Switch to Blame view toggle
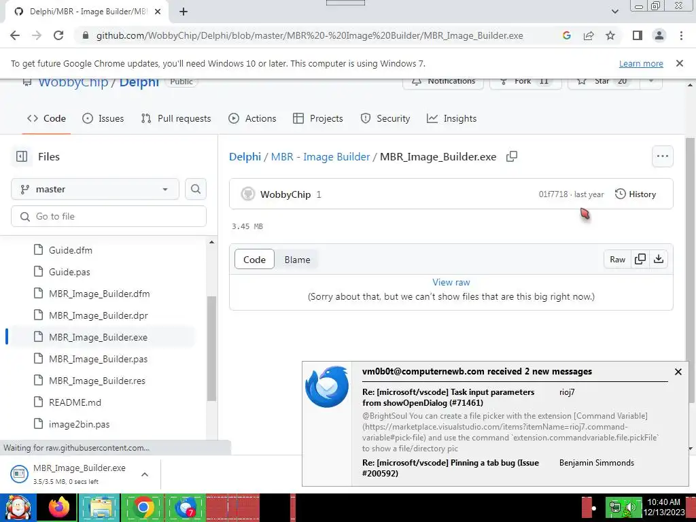Image resolution: width=696 pixels, height=522 pixels. 298,260
